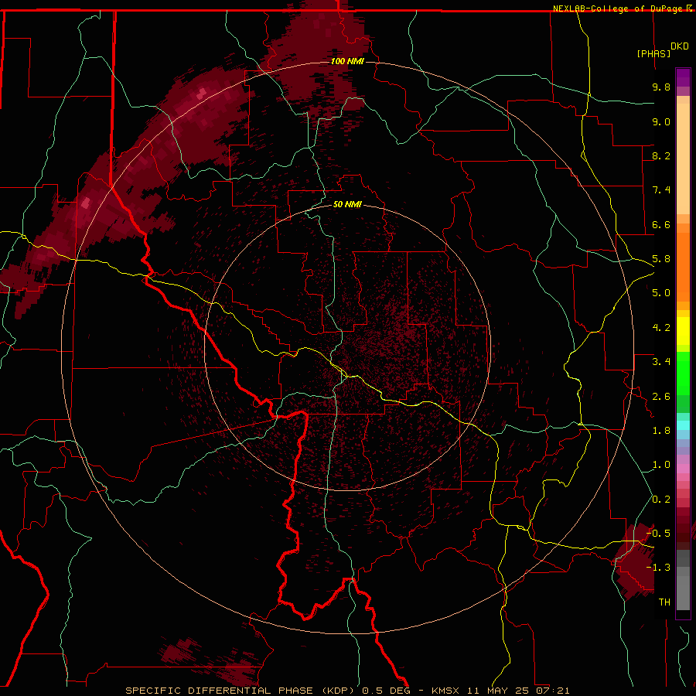The image size is (696, 696).
Task: Pick the bright green band of the color scale
Action: point(683,374)
